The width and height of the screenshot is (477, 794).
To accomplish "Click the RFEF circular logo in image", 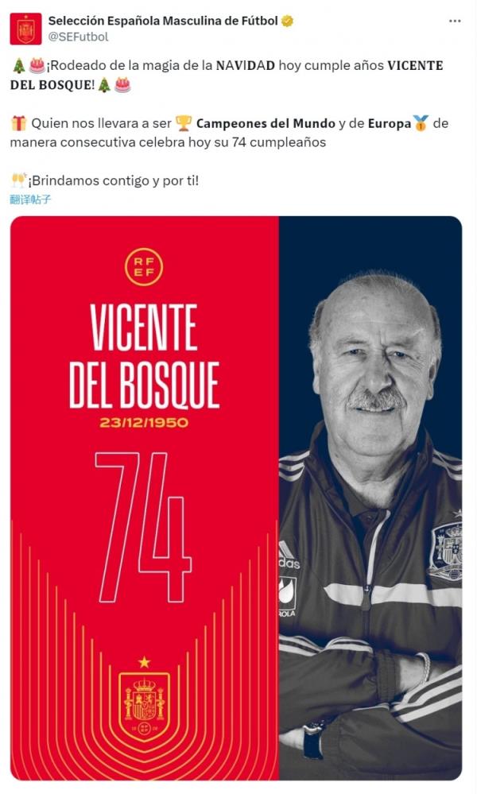I will tap(144, 266).
